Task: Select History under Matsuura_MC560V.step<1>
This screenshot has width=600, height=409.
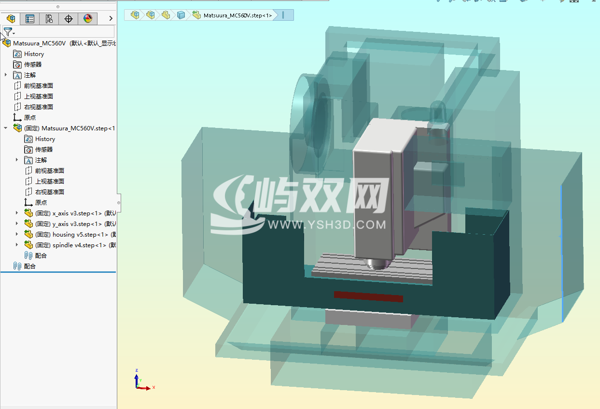Action: click(45, 139)
